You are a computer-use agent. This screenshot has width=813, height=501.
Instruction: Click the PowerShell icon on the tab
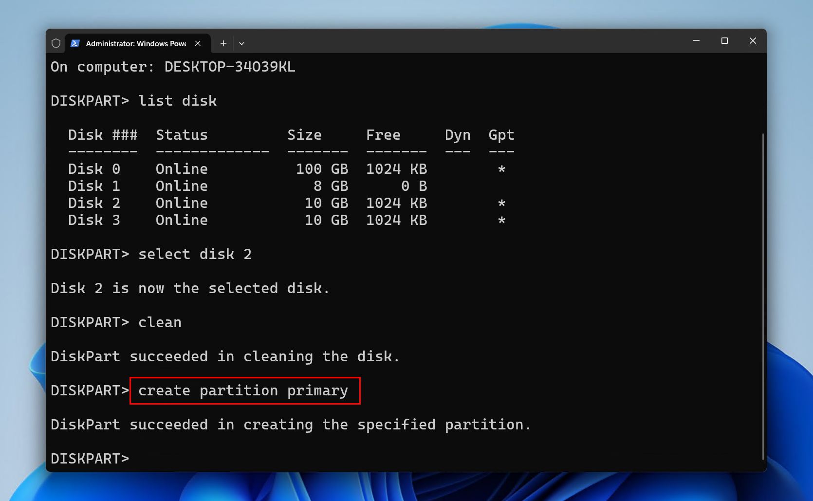[75, 43]
